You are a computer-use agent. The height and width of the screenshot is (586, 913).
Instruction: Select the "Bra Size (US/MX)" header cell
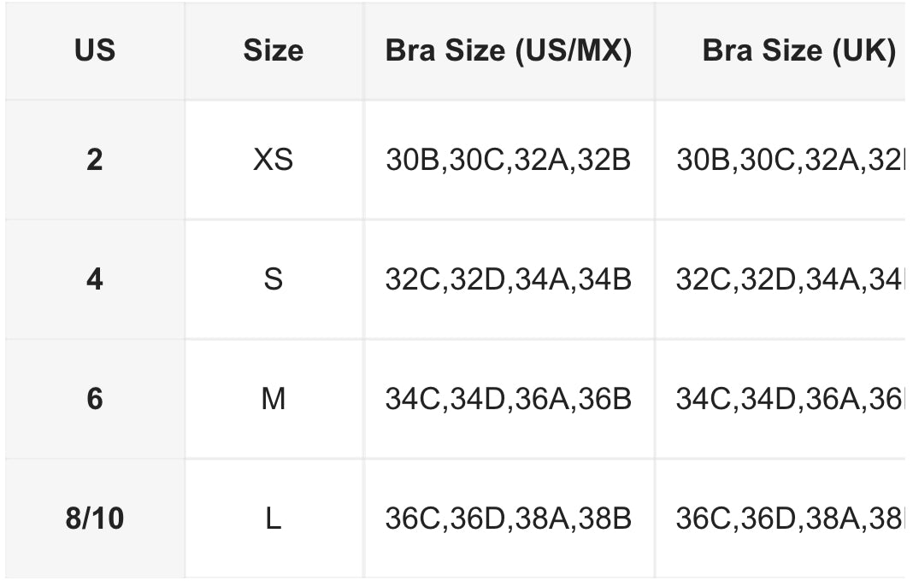509,51
